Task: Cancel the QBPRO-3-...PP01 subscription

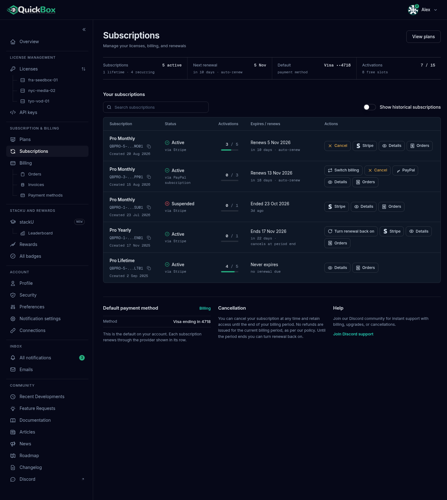Action: pos(377,170)
